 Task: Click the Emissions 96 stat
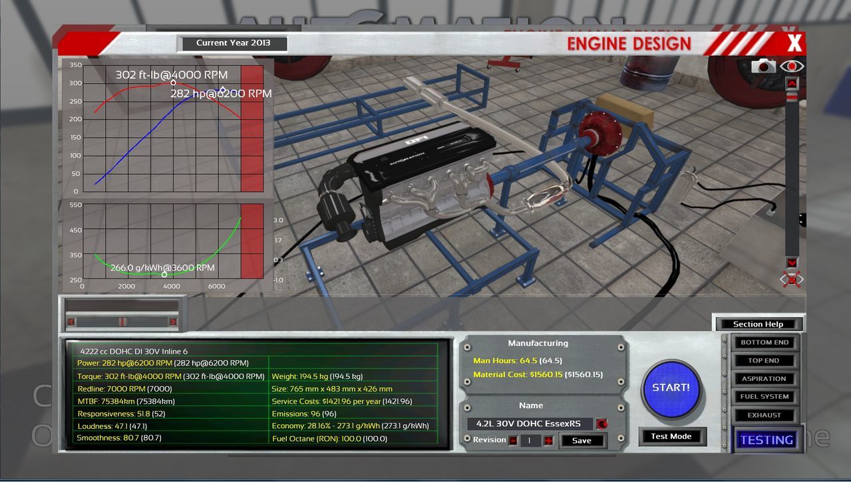304,414
